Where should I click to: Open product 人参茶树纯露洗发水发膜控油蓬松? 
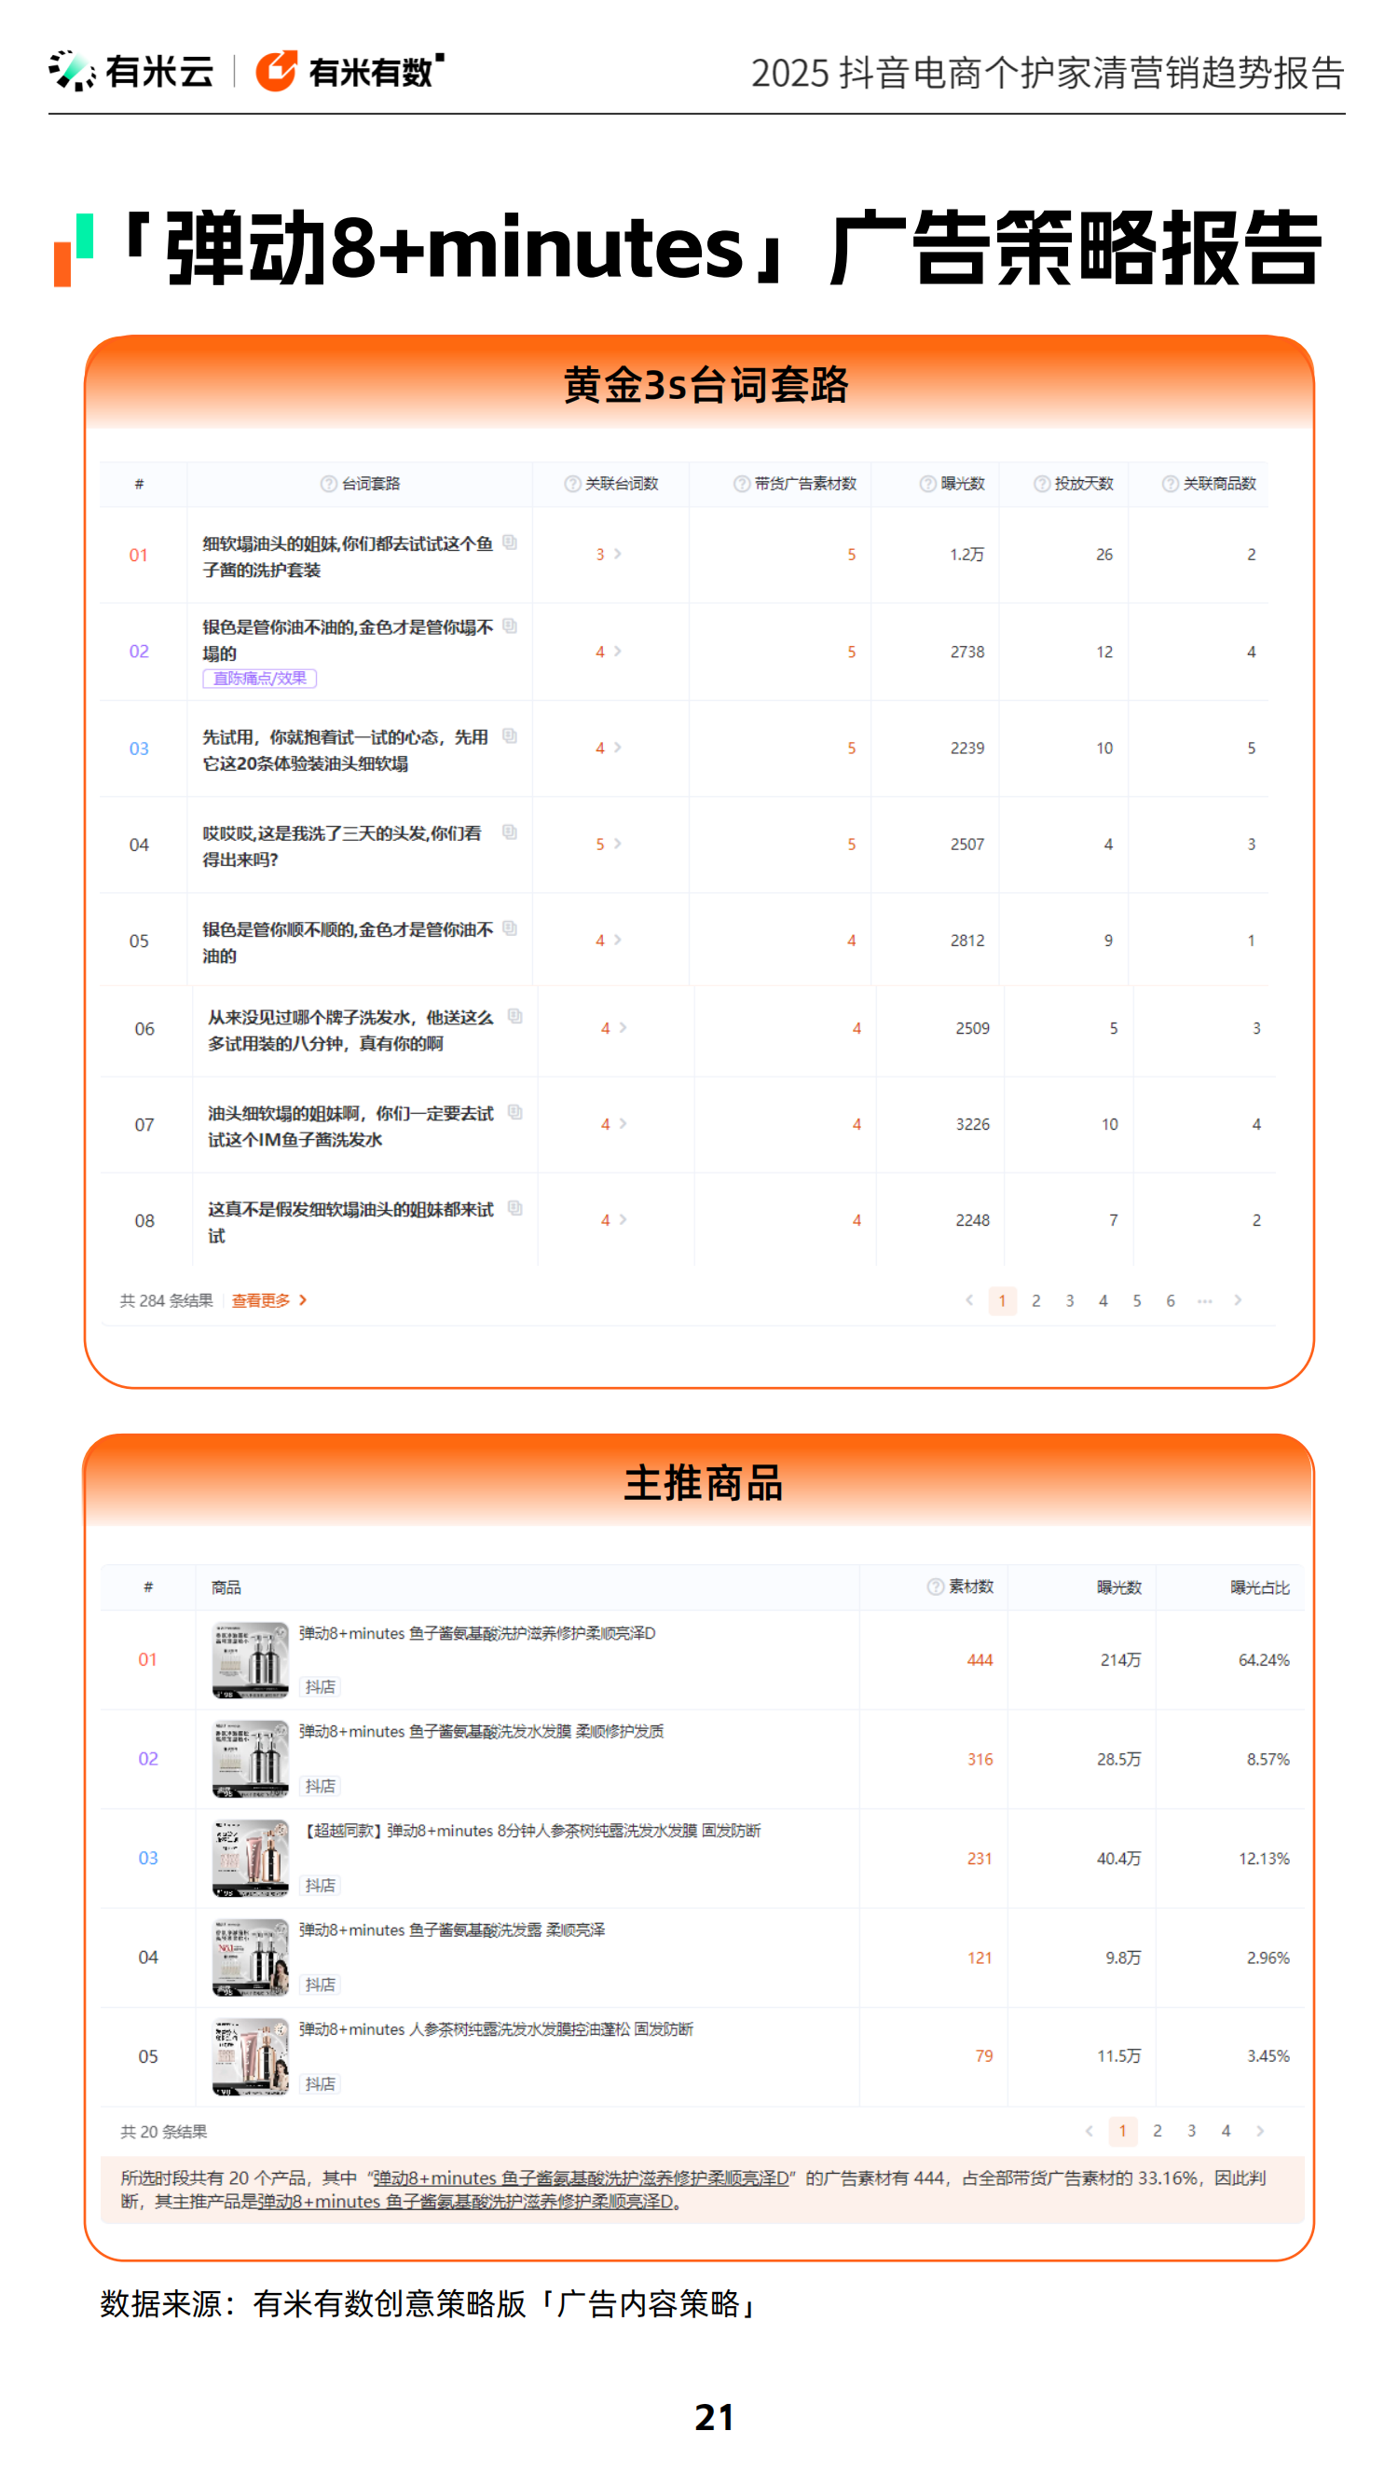pos(497,2030)
